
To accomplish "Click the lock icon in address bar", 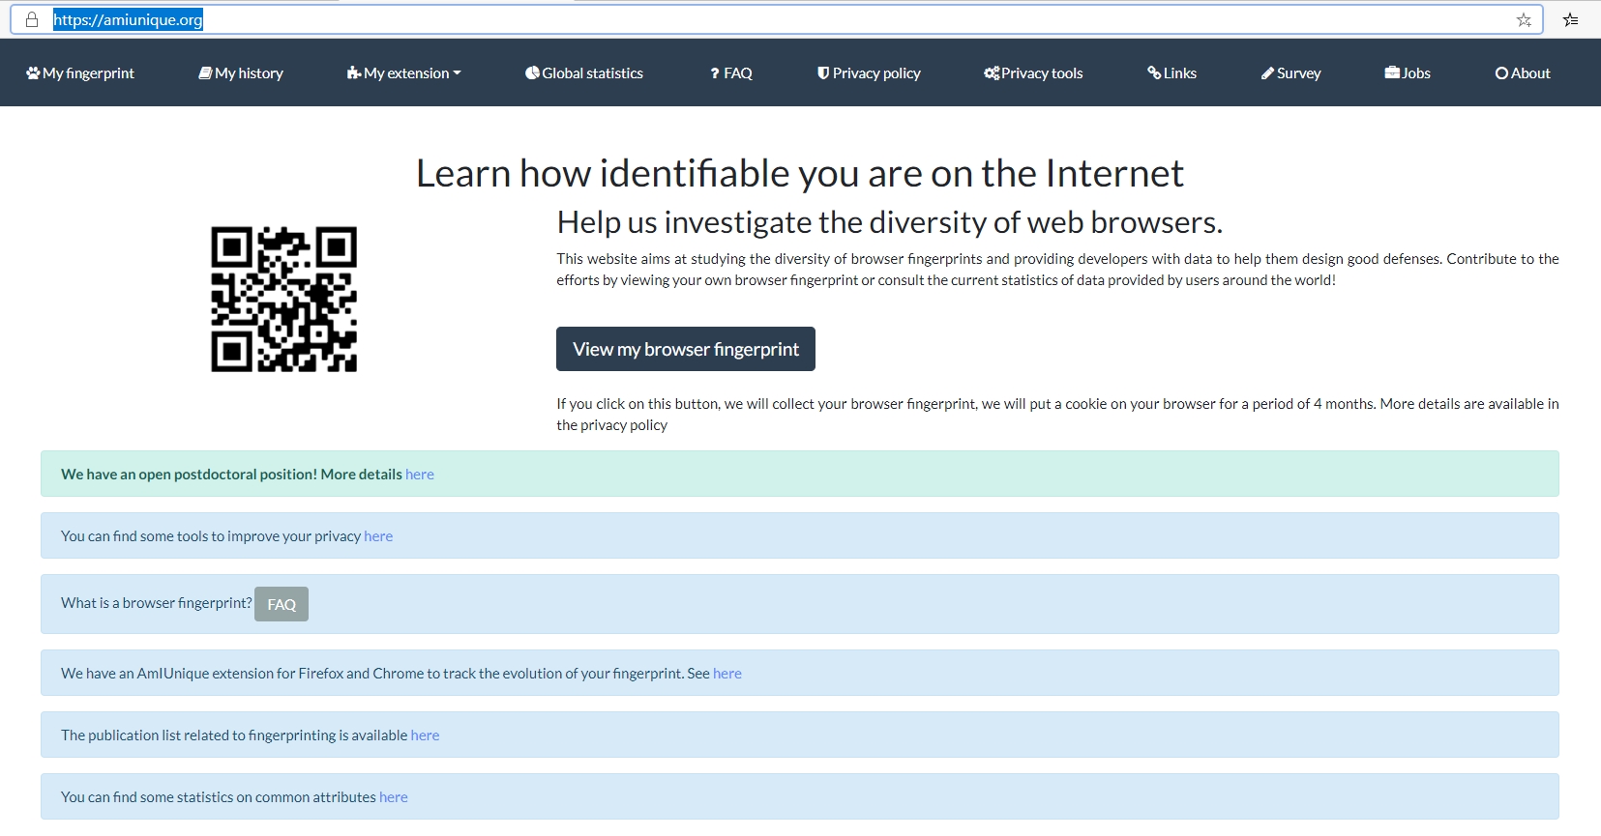I will 32,19.
